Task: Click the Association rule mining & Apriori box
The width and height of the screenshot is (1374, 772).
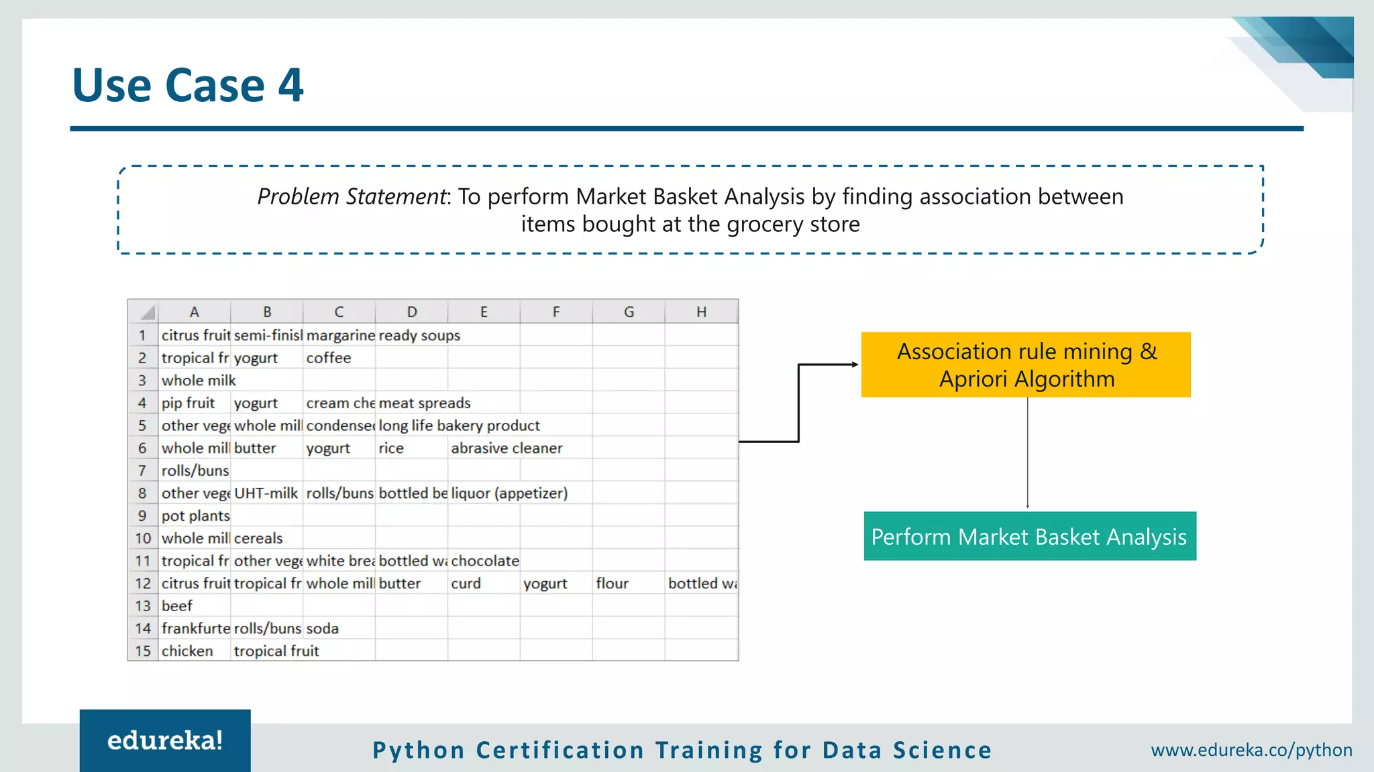Action: [1026, 365]
